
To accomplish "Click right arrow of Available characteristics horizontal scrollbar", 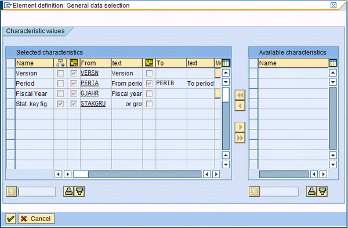I will (x=323, y=174).
